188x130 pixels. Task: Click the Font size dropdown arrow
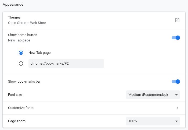176,95
